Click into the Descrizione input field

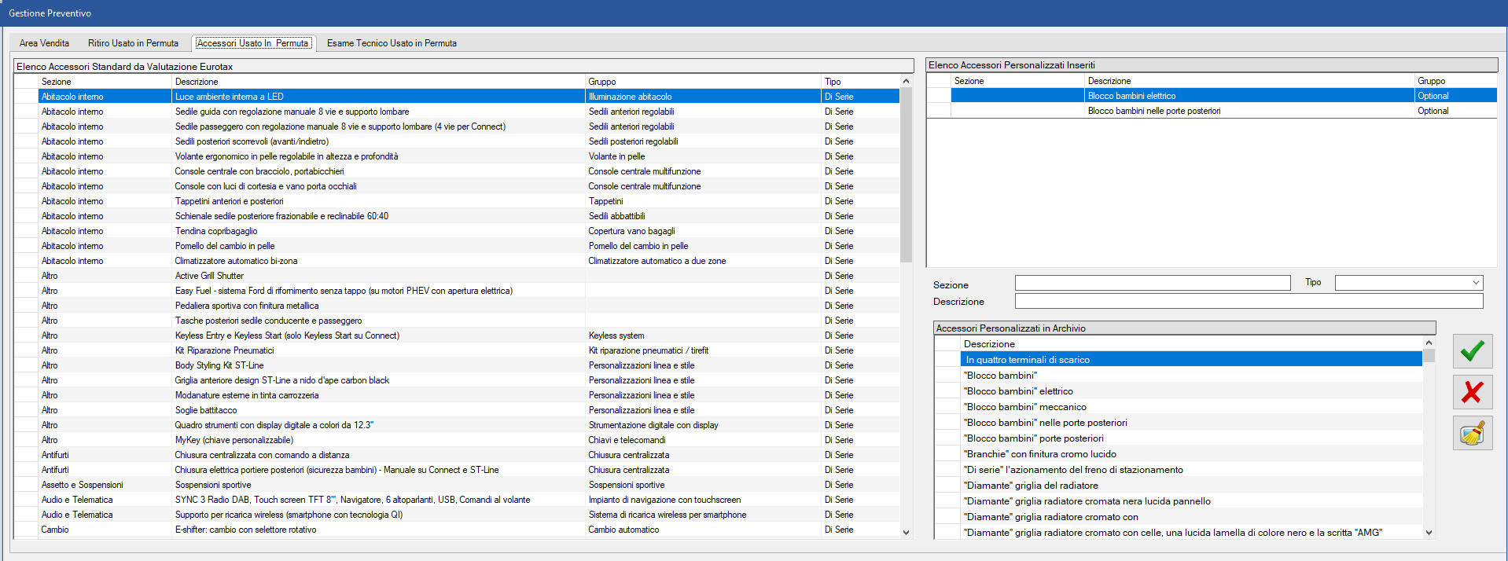click(x=1249, y=301)
